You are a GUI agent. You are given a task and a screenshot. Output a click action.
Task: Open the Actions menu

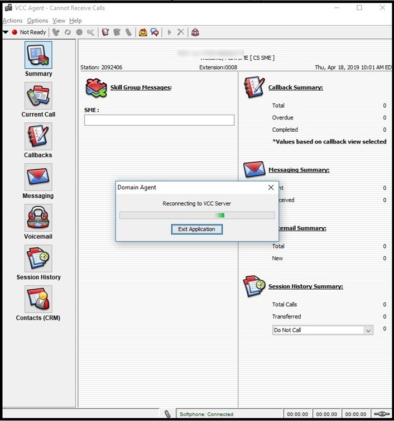coord(13,21)
